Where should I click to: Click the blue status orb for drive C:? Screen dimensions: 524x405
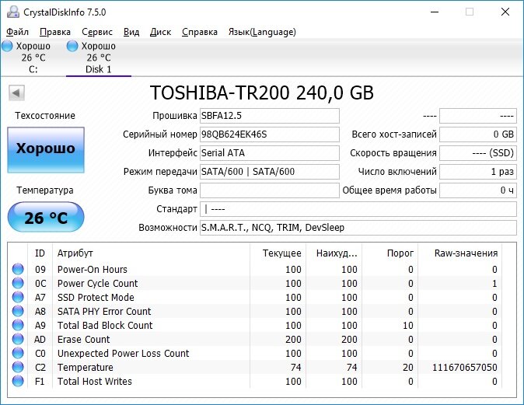[7, 46]
